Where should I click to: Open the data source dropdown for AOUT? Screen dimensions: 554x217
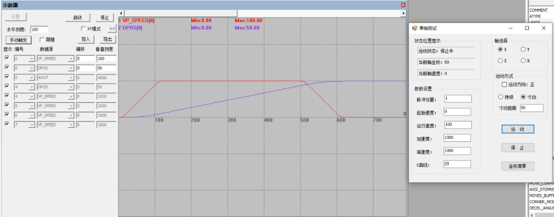tap(71, 77)
